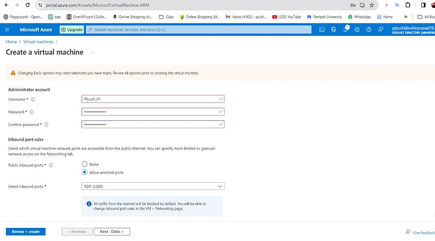
Task: Bookmark this page with star icon
Action: tap(372, 5)
